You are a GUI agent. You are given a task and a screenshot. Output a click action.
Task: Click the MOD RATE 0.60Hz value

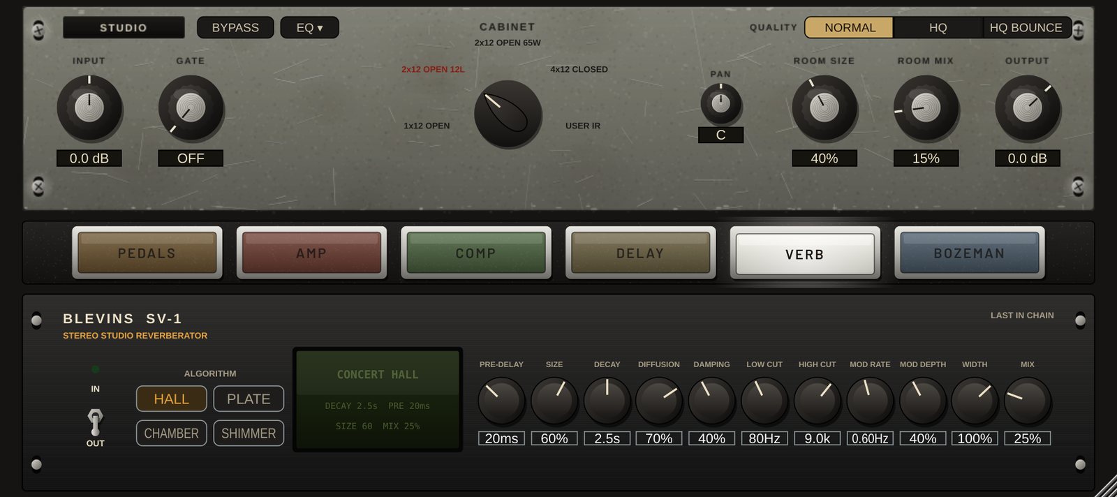(x=870, y=438)
